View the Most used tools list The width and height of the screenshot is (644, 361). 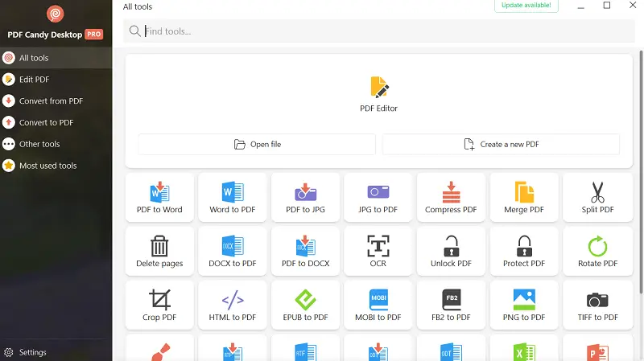[x=56, y=166]
